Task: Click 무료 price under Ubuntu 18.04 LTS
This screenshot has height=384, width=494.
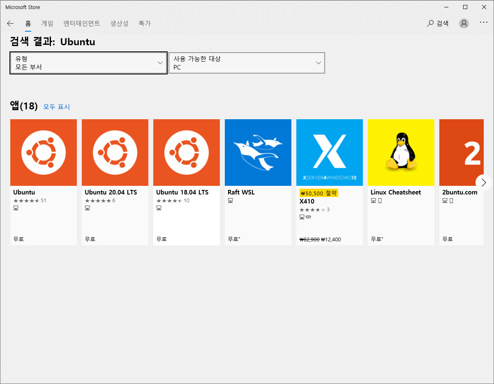Action: point(162,239)
